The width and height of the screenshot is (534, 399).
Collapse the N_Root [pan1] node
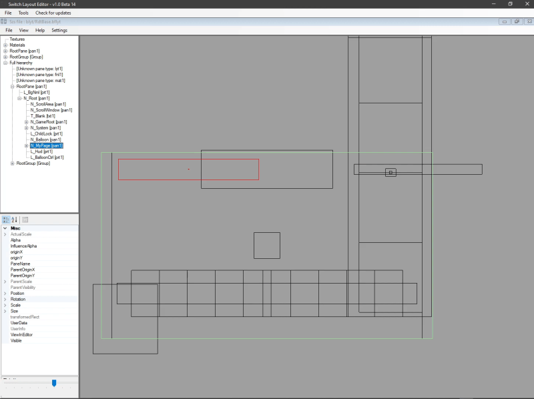tap(19, 98)
